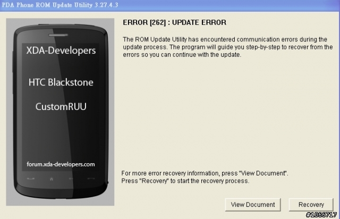Click the View Document button
Image resolution: width=340 pixels, height=219 pixels.
click(x=253, y=205)
